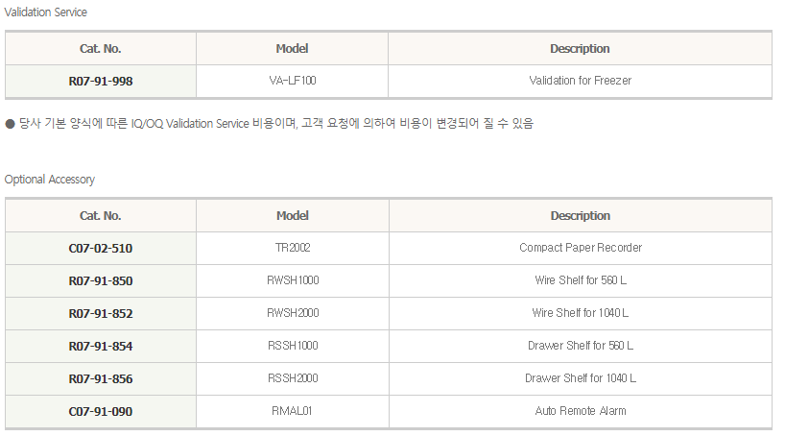
Task: Click Validation for Freezer description
Action: tap(581, 81)
